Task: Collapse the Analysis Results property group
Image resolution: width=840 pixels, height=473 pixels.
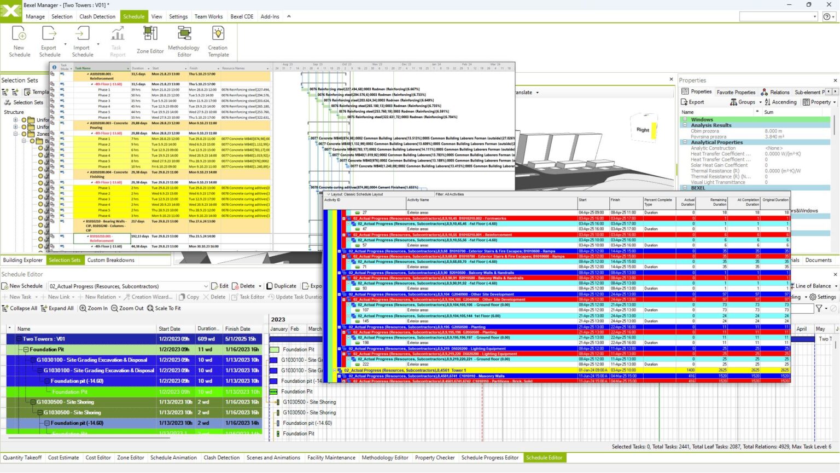Action: tap(685, 125)
